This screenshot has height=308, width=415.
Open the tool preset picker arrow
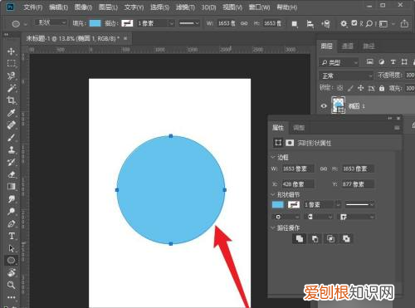[26, 24]
